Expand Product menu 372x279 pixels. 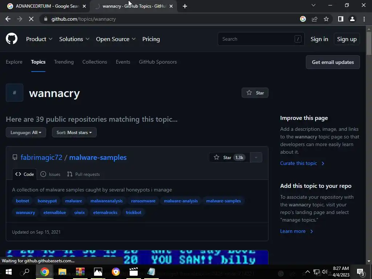(x=39, y=39)
